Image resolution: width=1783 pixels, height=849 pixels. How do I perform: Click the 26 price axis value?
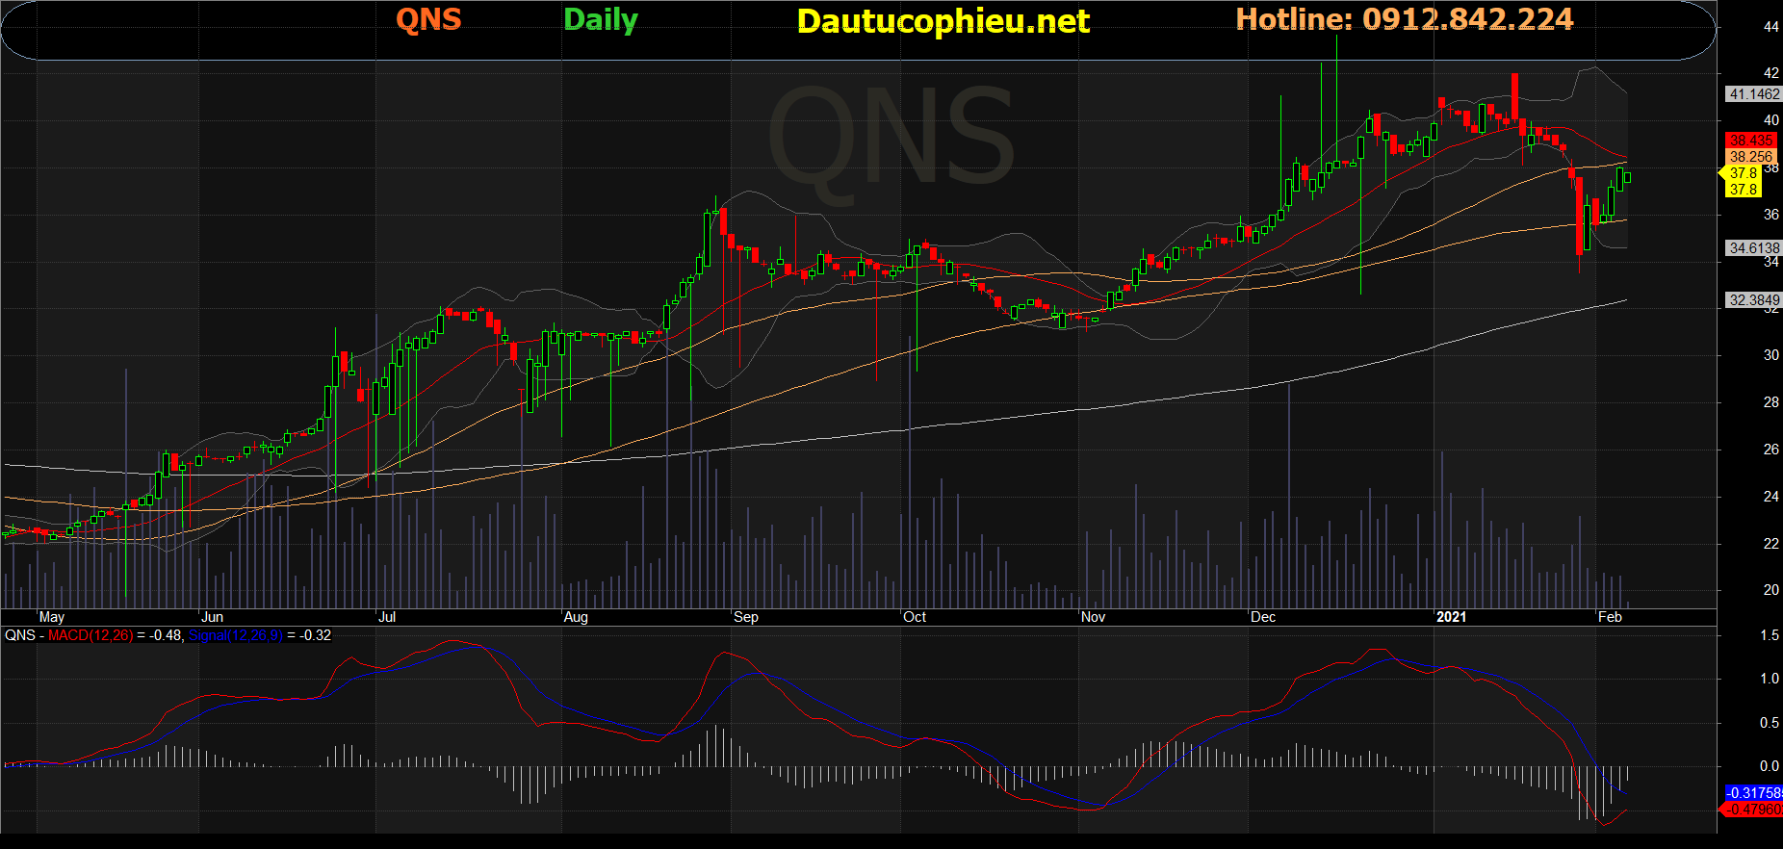coord(1770,450)
